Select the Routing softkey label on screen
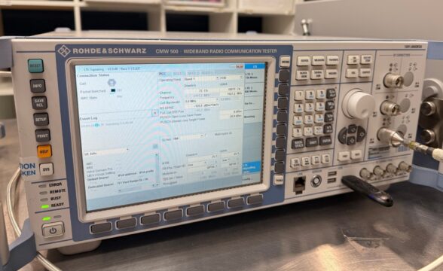The width and height of the screenshot is (443, 271). pyautogui.click(x=250, y=117)
